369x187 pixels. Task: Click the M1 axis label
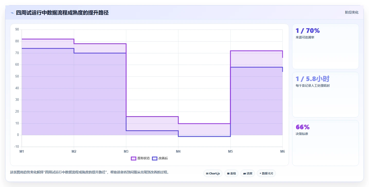point(22,152)
